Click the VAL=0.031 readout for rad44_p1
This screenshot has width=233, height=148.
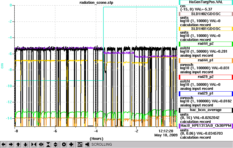pyautogui.click(x=220, y=68)
